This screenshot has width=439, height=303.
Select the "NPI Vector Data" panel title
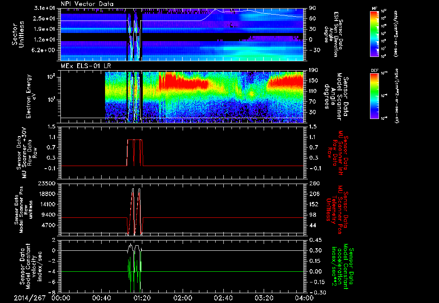click(x=87, y=4)
